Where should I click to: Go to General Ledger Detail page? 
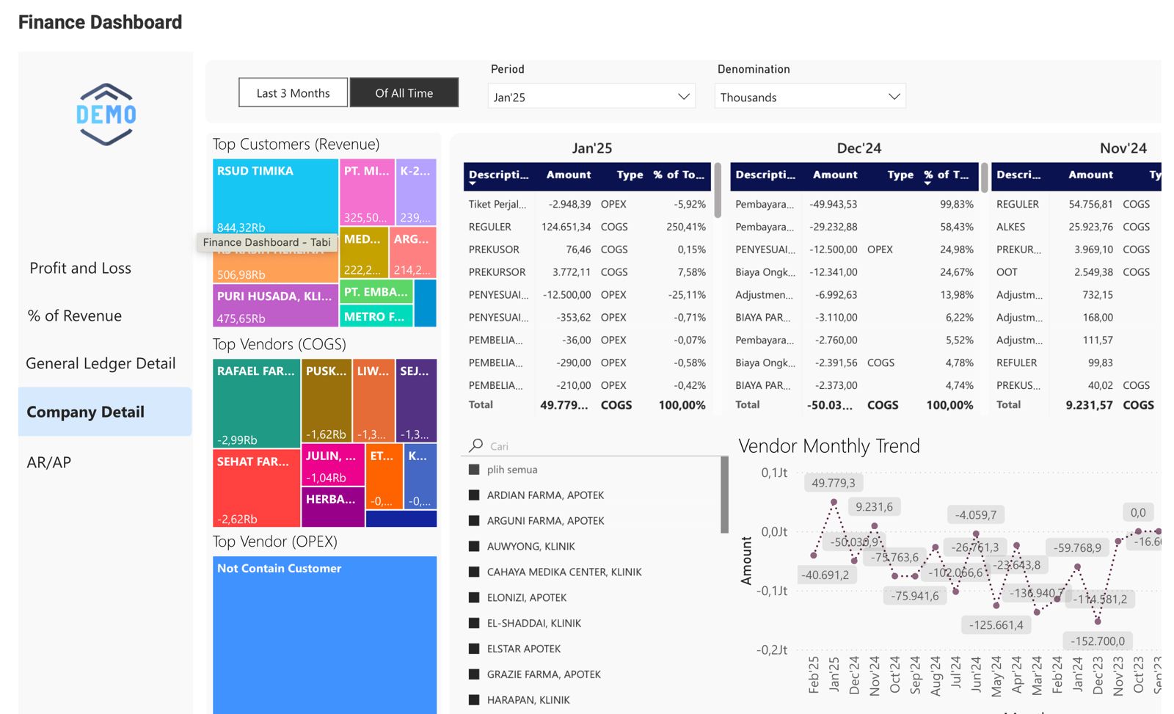pyautogui.click(x=101, y=364)
